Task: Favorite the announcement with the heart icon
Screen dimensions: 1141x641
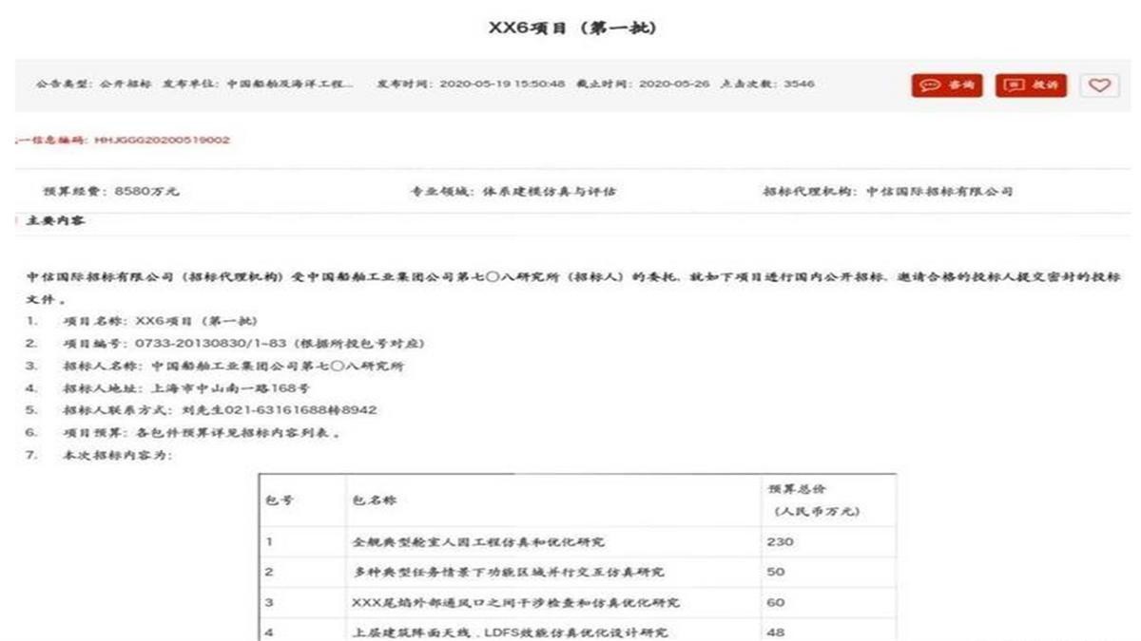Action: pos(1098,85)
